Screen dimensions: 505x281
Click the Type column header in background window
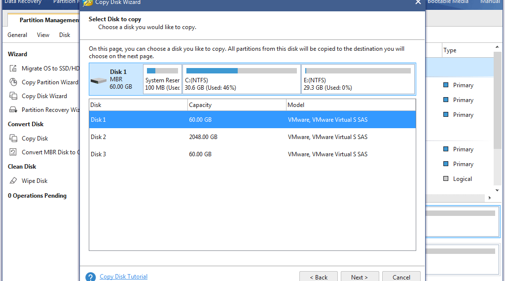tap(450, 50)
